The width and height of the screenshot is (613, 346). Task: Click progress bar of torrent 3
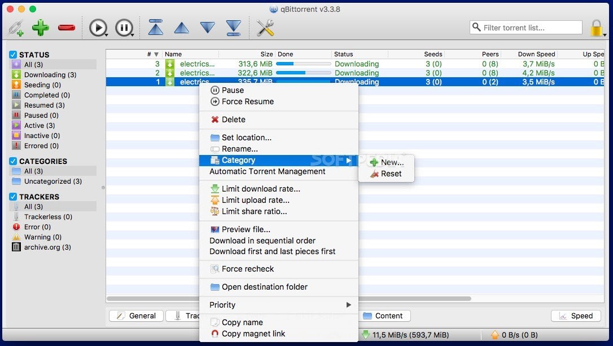point(303,64)
